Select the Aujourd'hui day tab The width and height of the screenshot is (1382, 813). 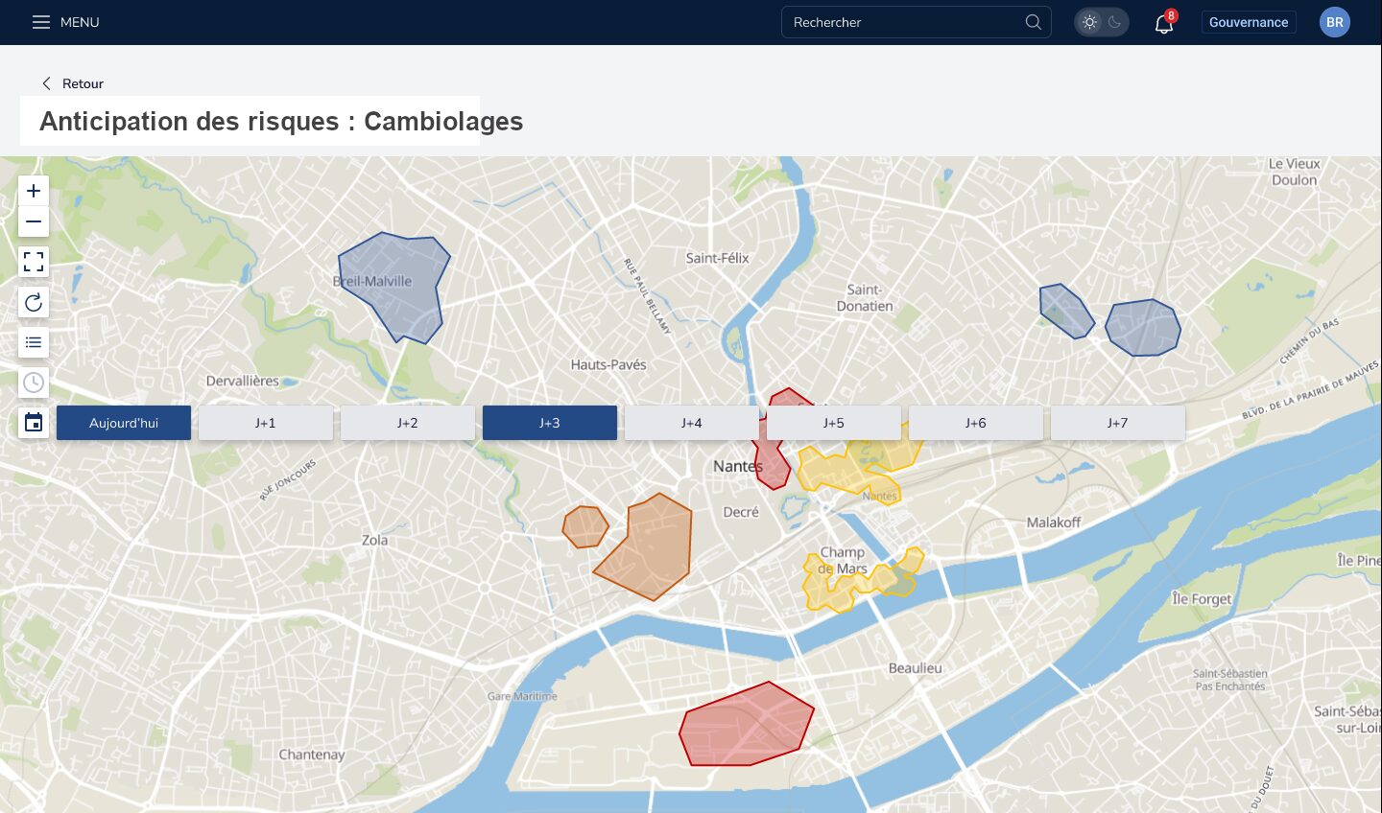click(x=124, y=423)
